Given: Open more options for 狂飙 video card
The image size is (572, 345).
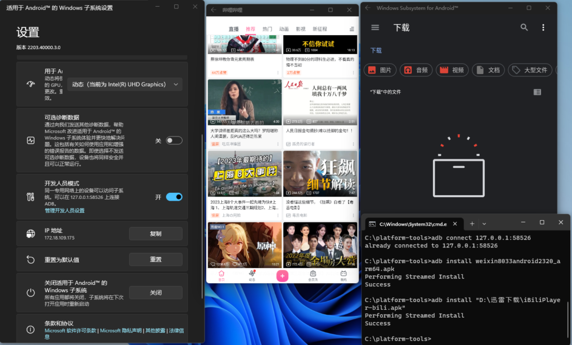Looking at the screenshot, I should 353,216.
